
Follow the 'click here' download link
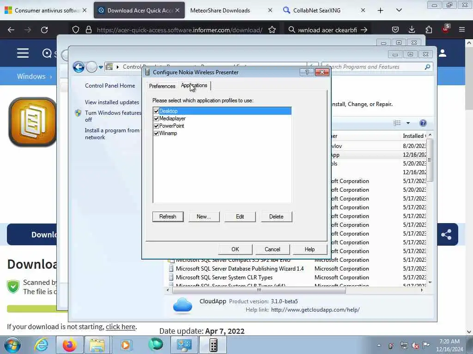121,327
